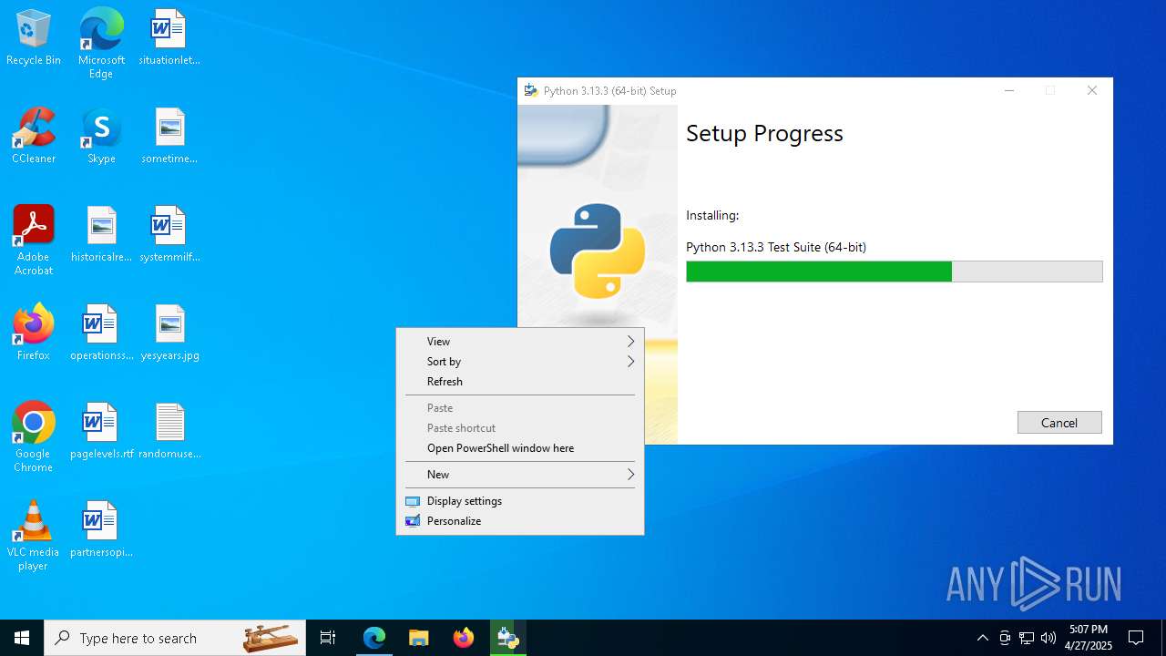Expand the Sort by submenu

pyautogui.click(x=520, y=362)
